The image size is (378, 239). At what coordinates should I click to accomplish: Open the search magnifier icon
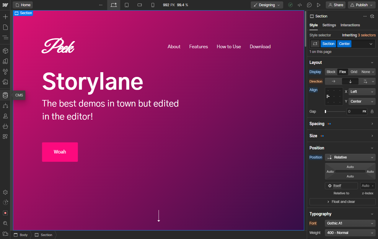[5, 223]
